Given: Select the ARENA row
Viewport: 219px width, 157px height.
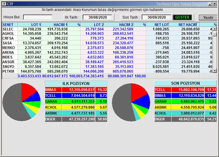Looking at the screenshot, I should coord(107,52).
